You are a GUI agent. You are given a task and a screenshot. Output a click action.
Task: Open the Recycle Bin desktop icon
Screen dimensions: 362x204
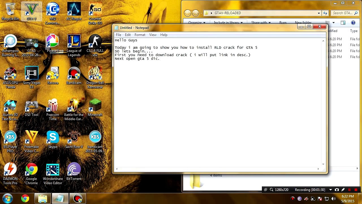[10, 12]
